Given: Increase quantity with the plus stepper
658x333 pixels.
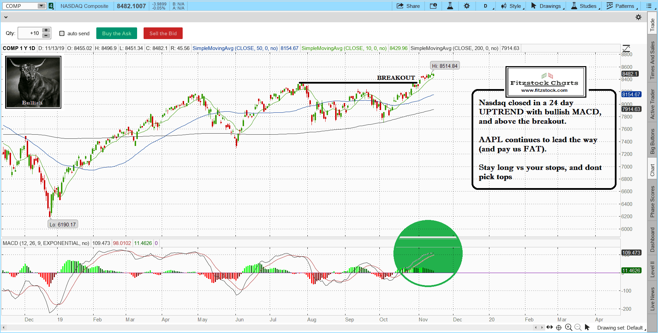Looking at the screenshot, I should [46, 30].
